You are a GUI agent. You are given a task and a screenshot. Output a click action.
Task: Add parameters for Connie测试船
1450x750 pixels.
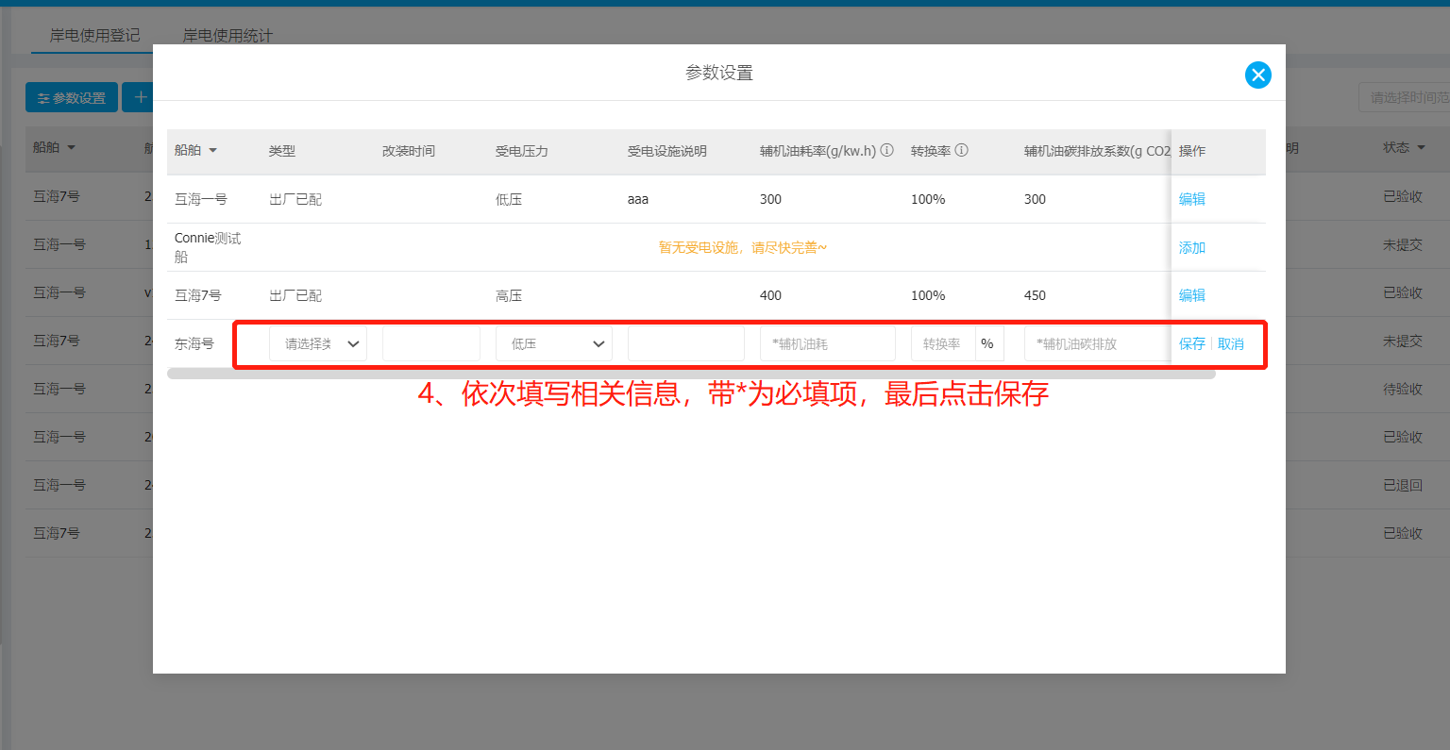click(1192, 247)
